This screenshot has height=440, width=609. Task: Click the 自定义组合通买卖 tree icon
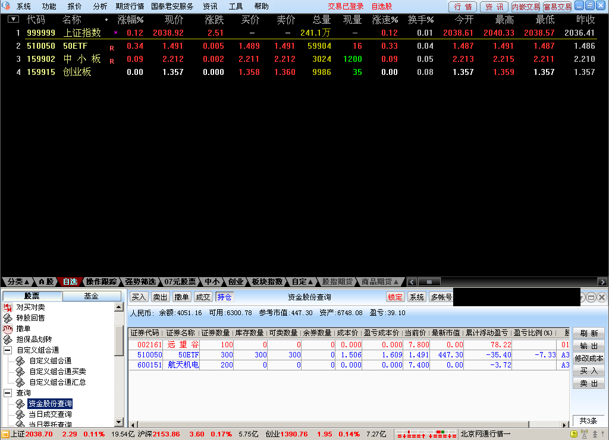point(21,372)
